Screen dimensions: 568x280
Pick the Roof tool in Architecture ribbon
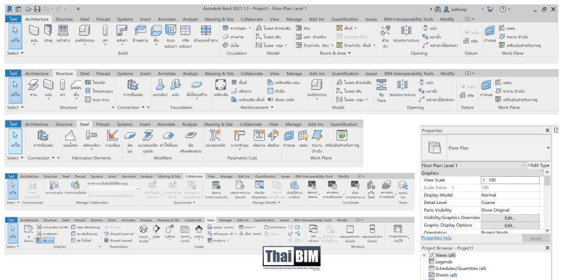123,32
